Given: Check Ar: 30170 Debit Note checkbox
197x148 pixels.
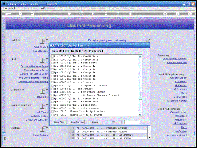Looking at the screenshot, I should pos(52,63).
